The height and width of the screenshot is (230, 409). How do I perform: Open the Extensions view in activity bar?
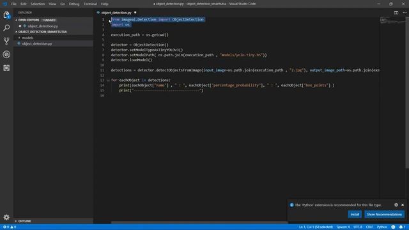[6, 68]
